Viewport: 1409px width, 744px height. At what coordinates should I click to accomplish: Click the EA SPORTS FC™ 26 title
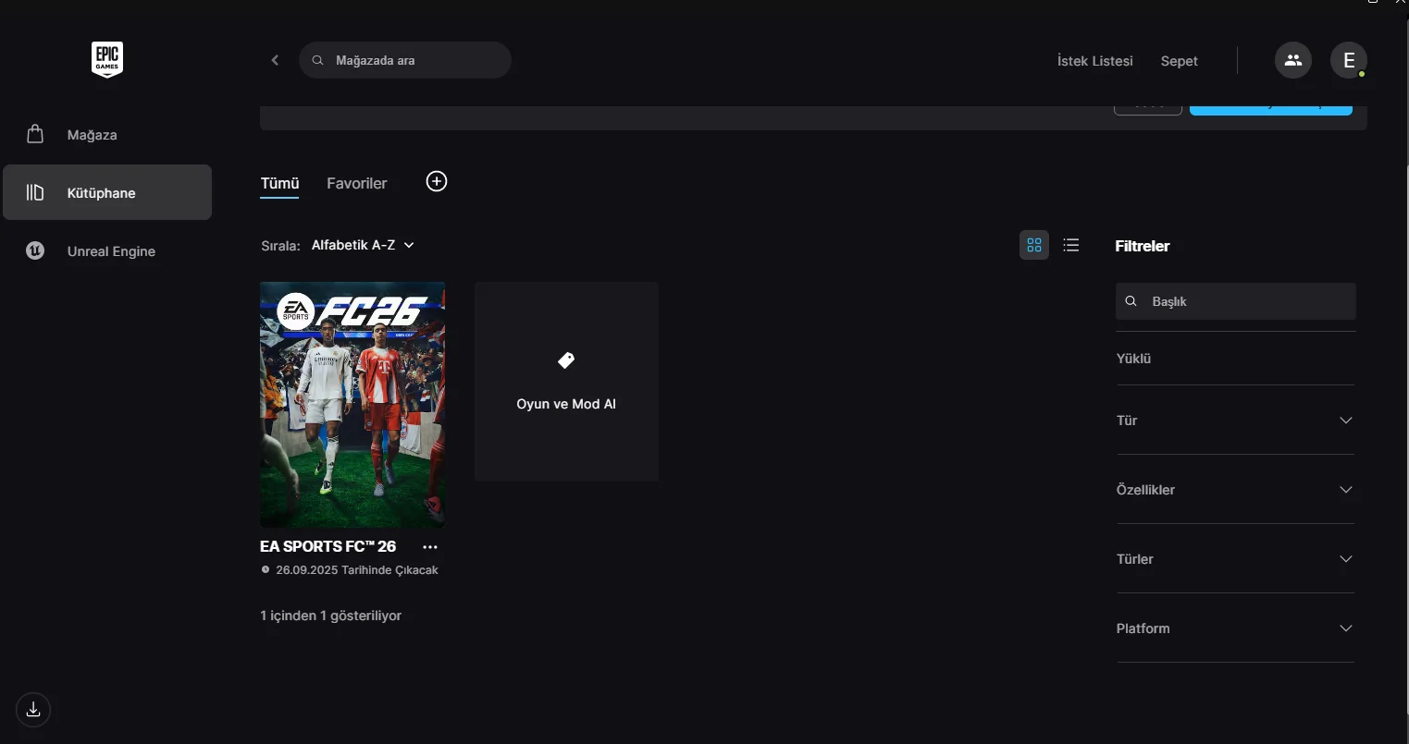tap(328, 546)
